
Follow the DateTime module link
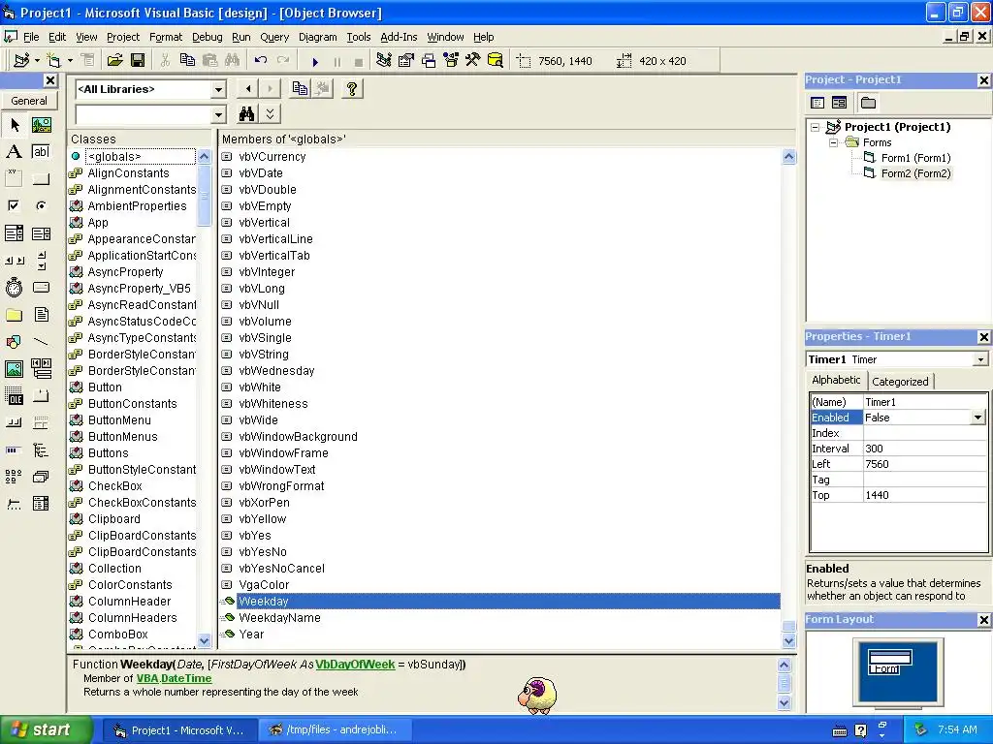click(x=186, y=678)
